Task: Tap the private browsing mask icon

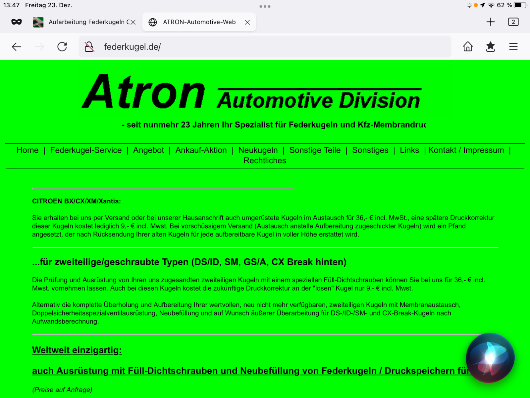Action: [17, 22]
